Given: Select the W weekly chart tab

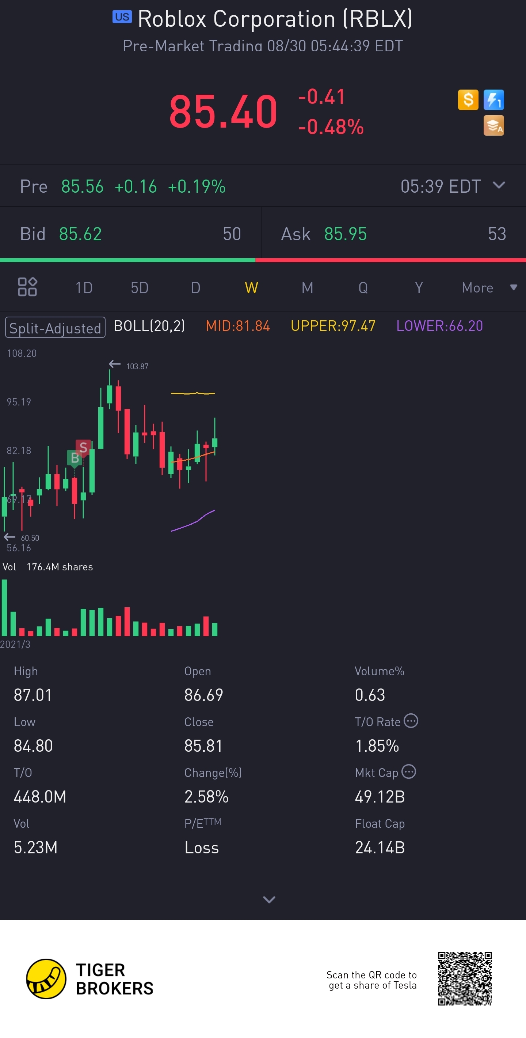Looking at the screenshot, I should [x=252, y=288].
